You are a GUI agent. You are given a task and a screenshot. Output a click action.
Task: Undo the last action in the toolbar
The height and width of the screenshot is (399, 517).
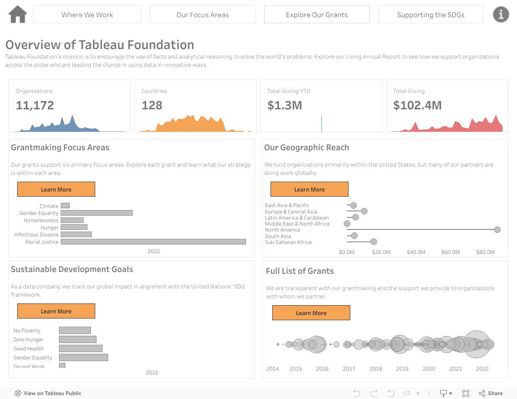click(356, 393)
